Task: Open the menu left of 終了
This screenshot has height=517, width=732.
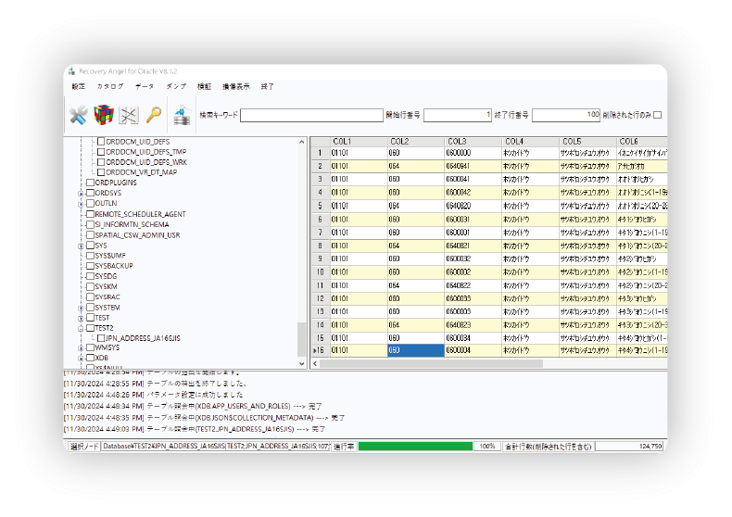Action: click(x=235, y=86)
